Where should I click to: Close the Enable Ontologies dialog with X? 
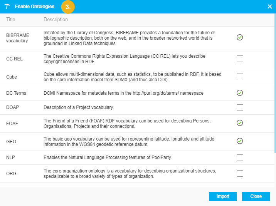click(269, 7)
